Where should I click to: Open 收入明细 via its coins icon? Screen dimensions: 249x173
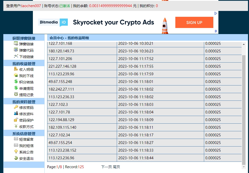(x=16, y=69)
